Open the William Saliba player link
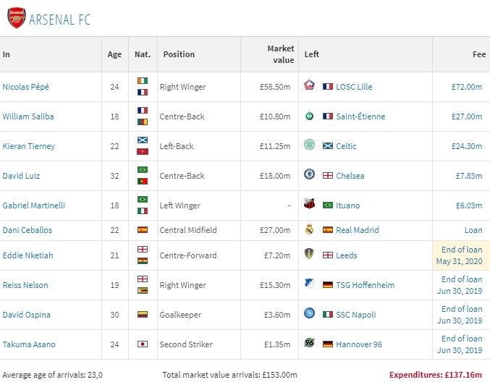Viewport: 490px width, 390px height. click(28, 116)
